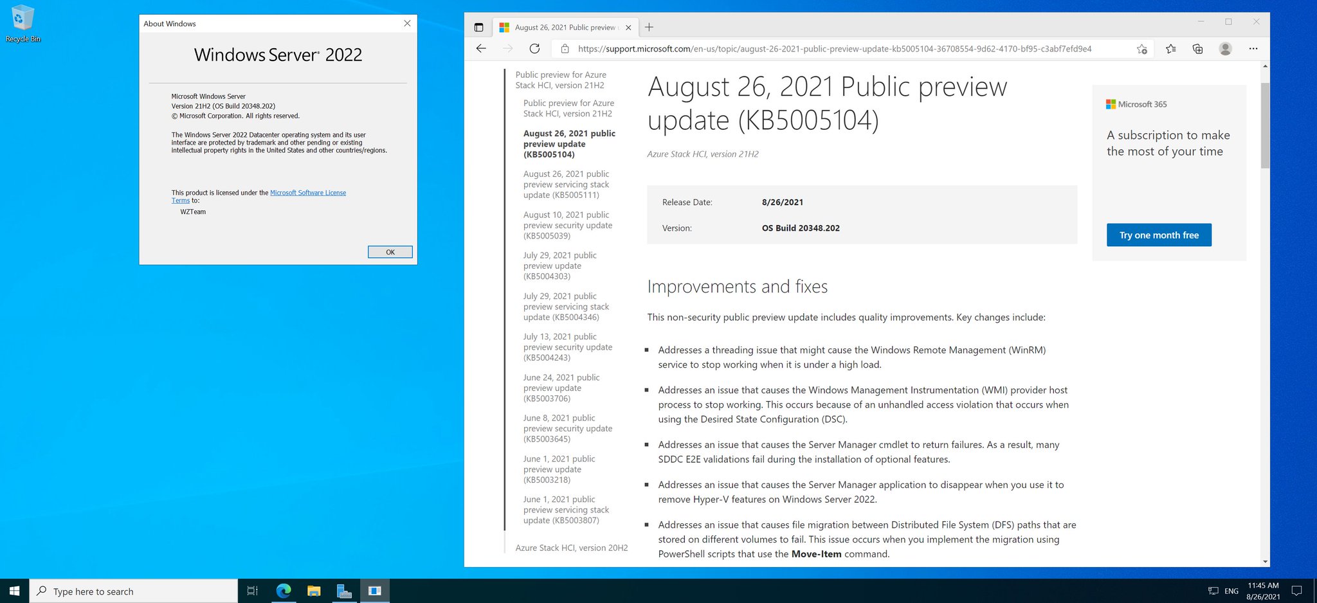Screen dimensions: 1317x603
Task: Go back using the browser back arrow
Action: [481, 48]
